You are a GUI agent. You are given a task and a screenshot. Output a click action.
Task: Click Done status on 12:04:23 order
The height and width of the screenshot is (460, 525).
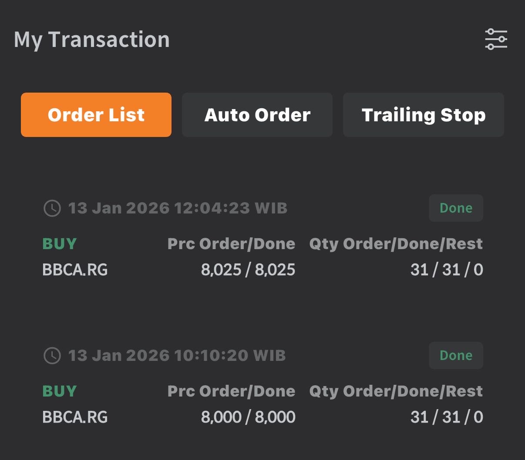pos(456,208)
